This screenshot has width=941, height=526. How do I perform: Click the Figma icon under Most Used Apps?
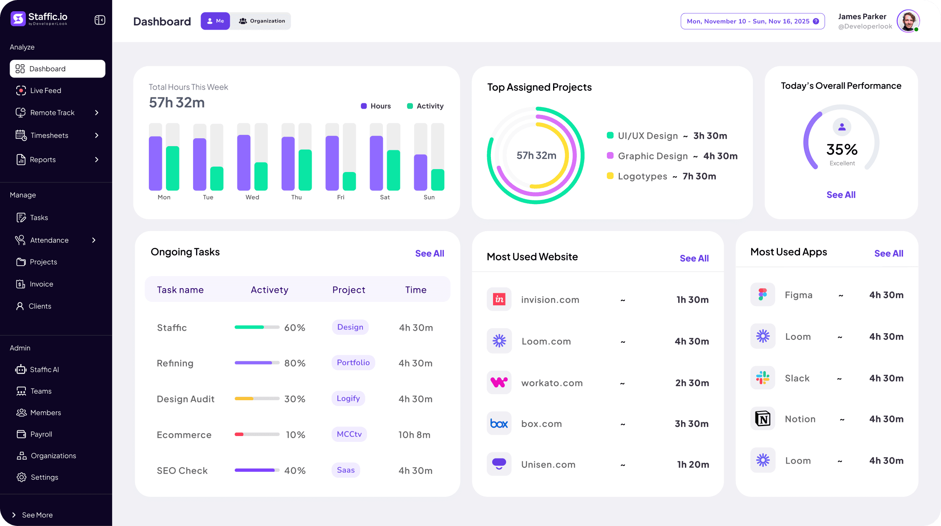(762, 294)
